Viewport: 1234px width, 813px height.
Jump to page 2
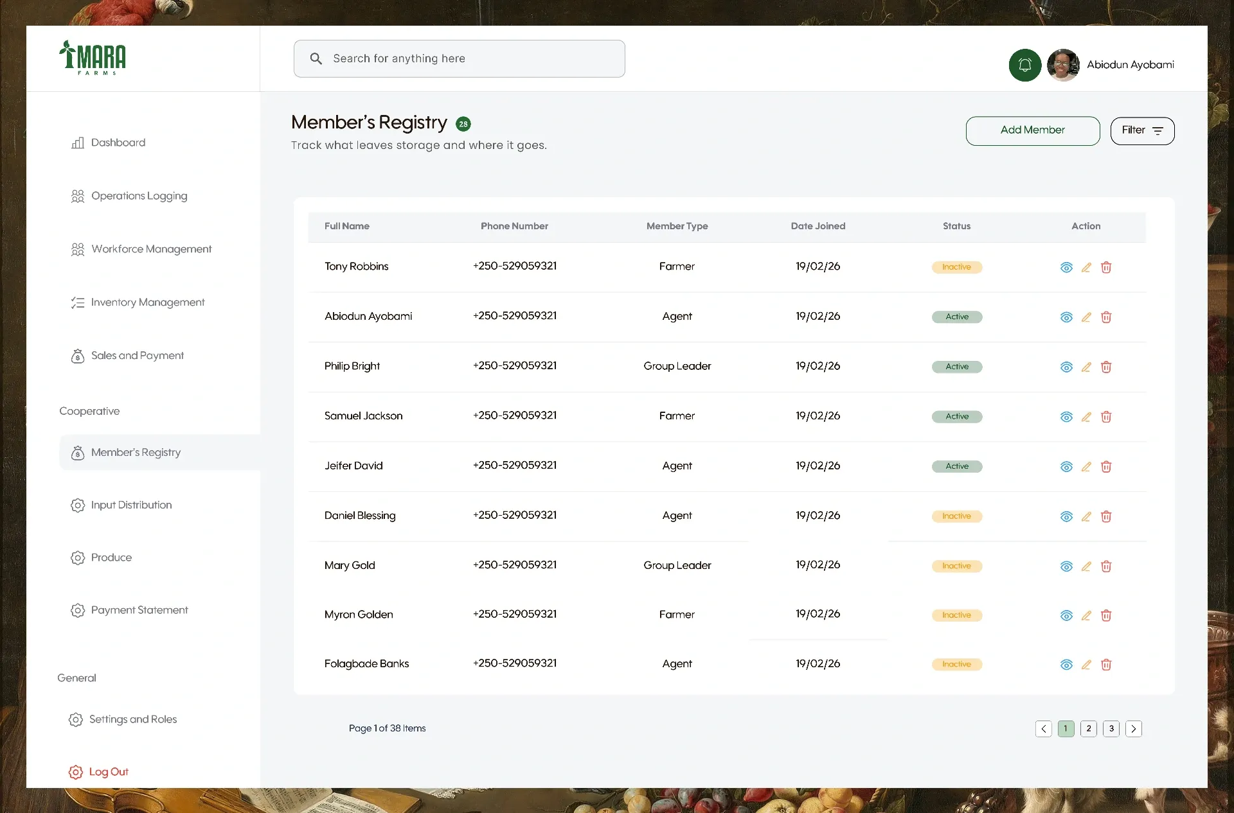coord(1089,729)
